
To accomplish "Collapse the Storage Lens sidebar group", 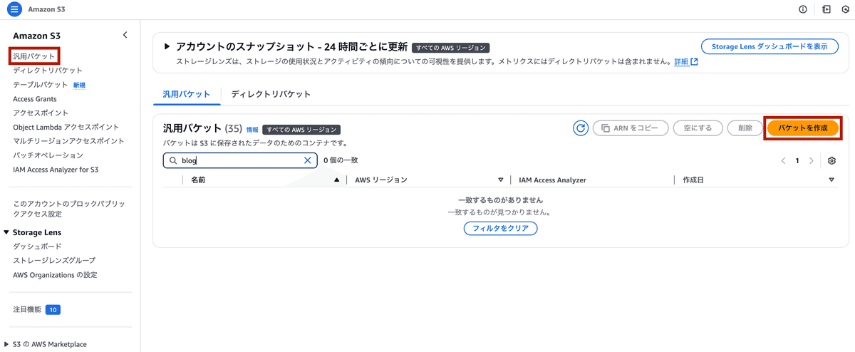I will (6, 232).
